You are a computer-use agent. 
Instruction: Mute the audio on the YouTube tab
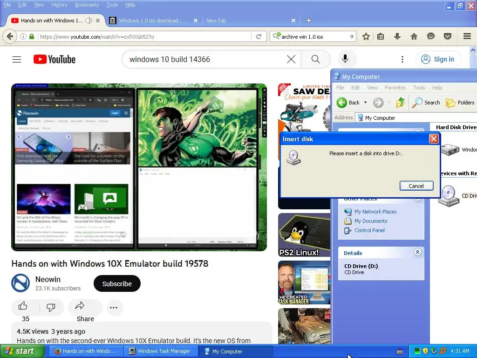pos(89,21)
